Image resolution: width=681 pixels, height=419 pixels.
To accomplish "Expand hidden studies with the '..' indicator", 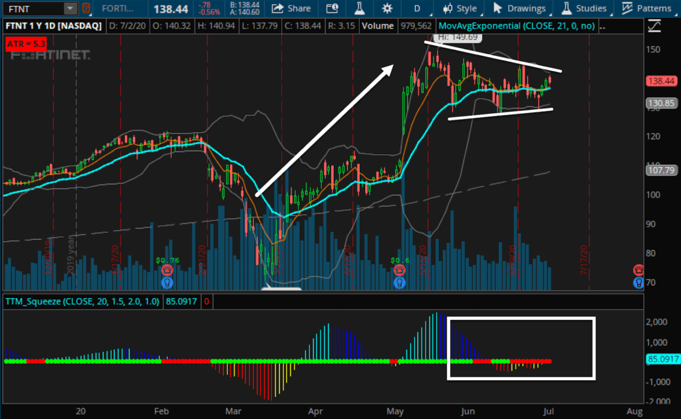I will click(x=603, y=27).
